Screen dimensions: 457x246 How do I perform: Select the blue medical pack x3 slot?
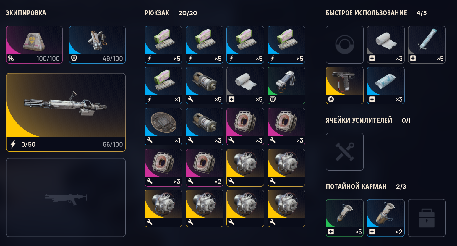click(385, 85)
